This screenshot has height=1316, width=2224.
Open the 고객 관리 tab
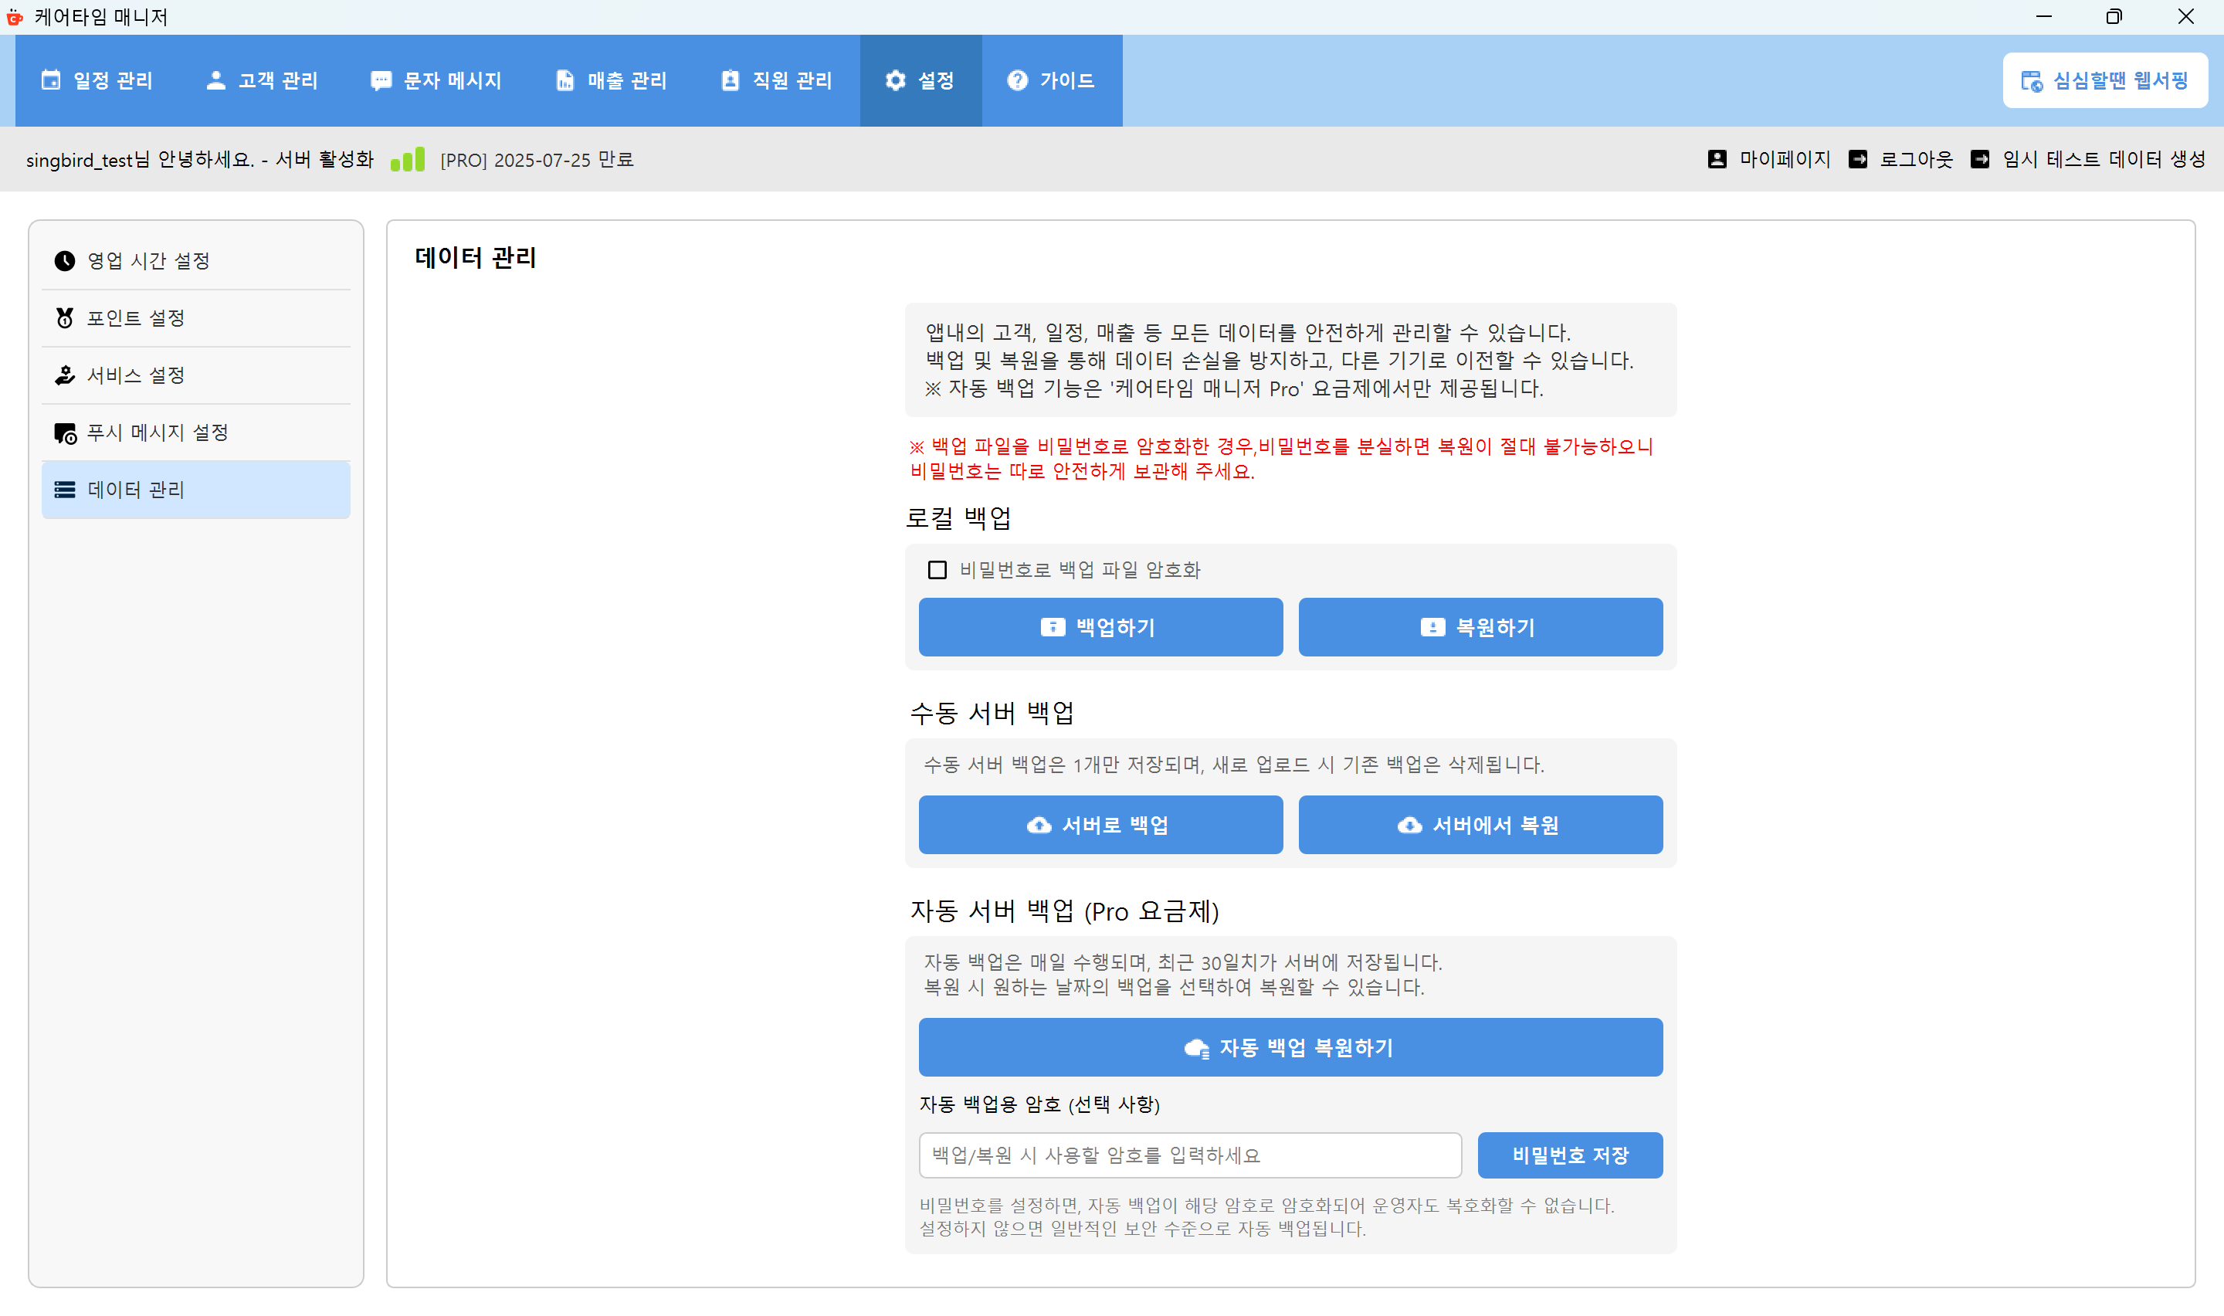[262, 80]
